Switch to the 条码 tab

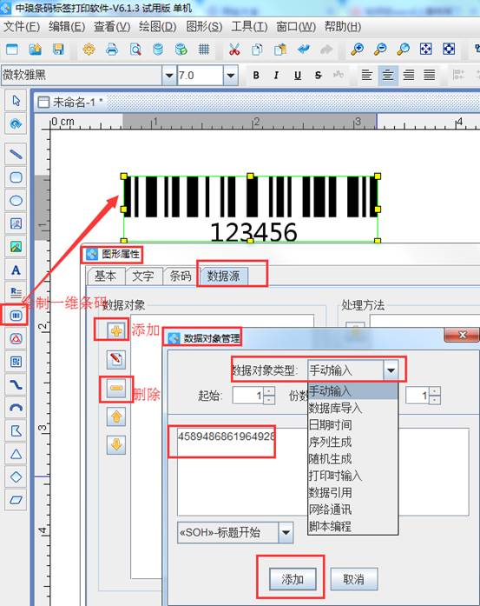click(180, 276)
